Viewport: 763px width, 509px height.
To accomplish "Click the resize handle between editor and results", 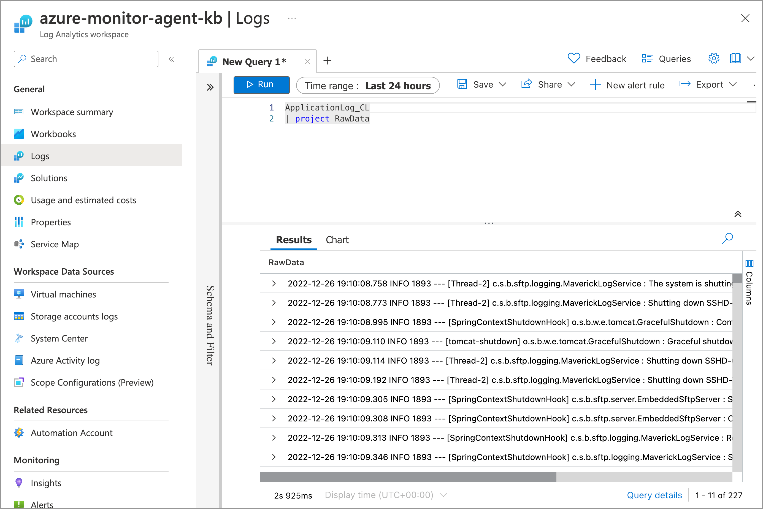I will point(489,223).
